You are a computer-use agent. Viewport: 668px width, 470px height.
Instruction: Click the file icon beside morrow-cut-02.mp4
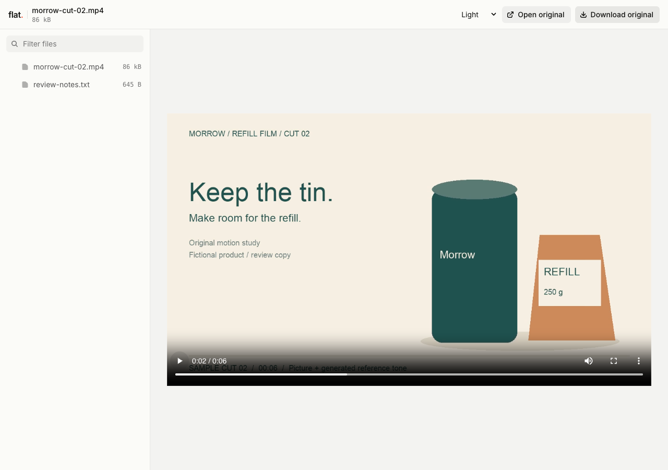coord(25,67)
